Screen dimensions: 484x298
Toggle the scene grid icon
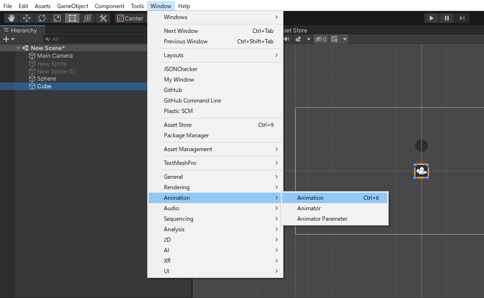pyautogui.click(x=334, y=39)
